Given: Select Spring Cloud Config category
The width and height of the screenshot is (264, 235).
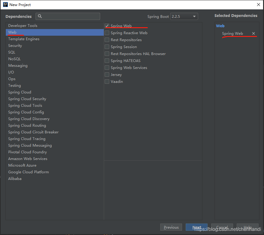Looking at the screenshot, I should pyautogui.click(x=55, y=112).
